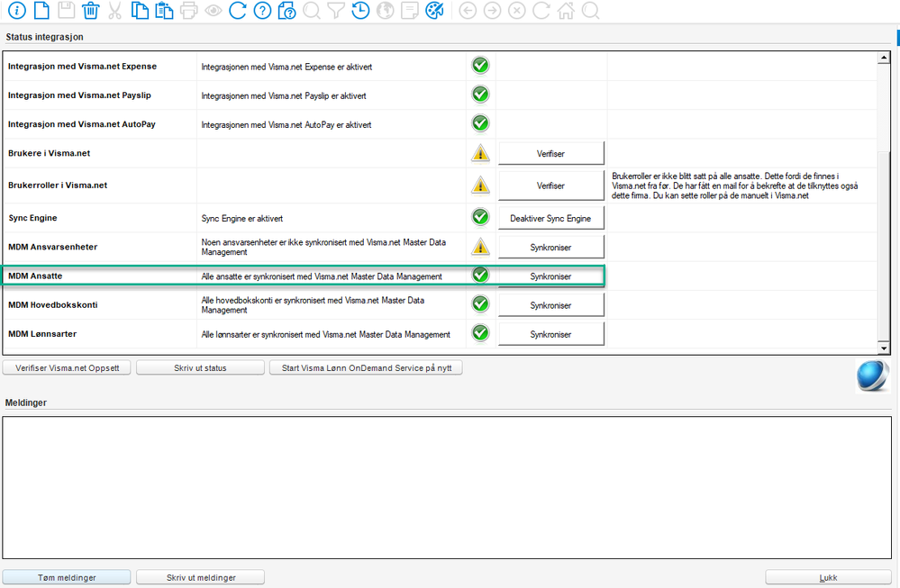Image resolution: width=900 pixels, height=588 pixels.
Task: Click the Skriv ut status button
Action: coord(200,367)
